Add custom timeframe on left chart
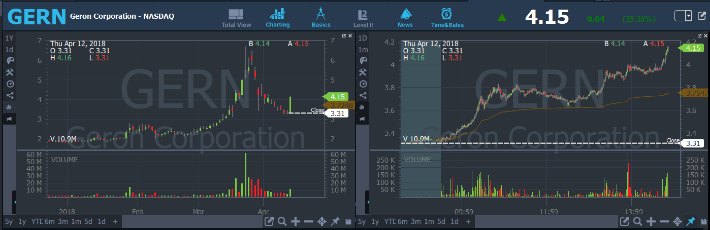Screen dimensions: 710x230 pyautogui.click(x=115, y=221)
